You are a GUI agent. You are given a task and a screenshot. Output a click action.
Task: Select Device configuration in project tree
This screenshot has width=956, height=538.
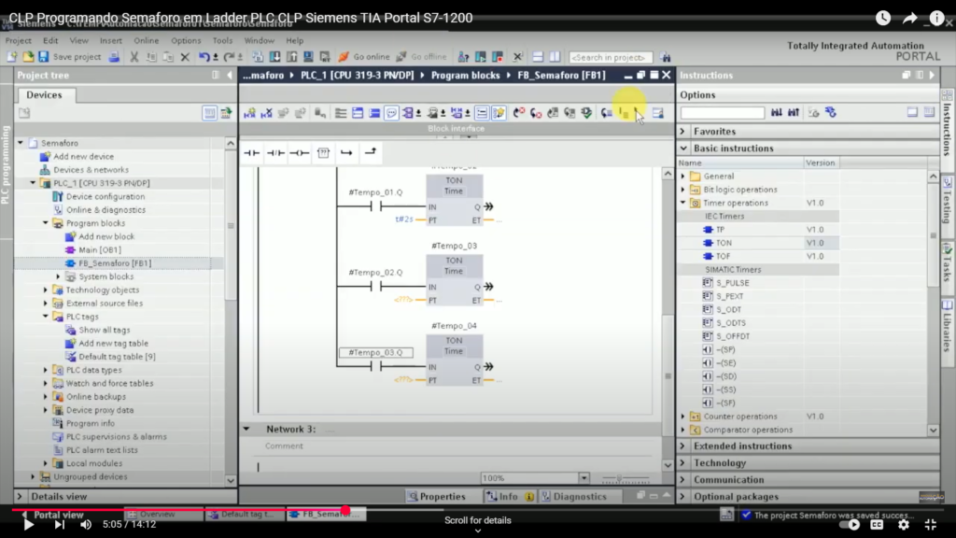pyautogui.click(x=105, y=196)
